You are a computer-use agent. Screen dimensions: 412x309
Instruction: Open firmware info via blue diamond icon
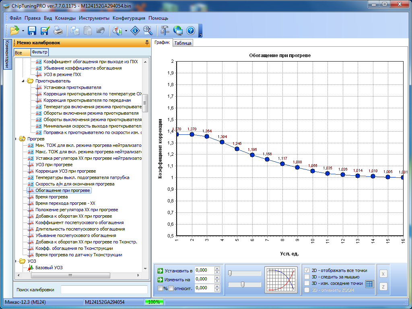click(136, 31)
